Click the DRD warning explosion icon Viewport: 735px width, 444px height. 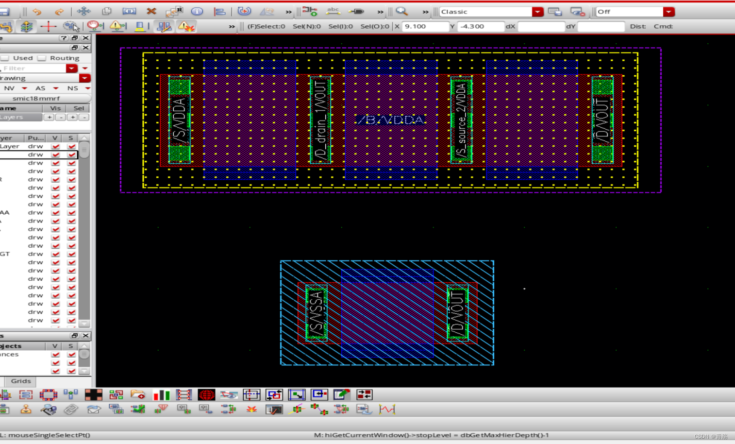click(x=186, y=26)
